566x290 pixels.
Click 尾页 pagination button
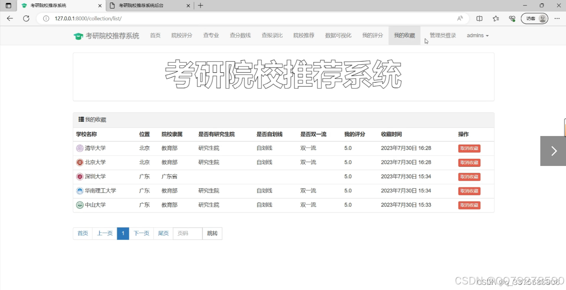click(x=163, y=234)
